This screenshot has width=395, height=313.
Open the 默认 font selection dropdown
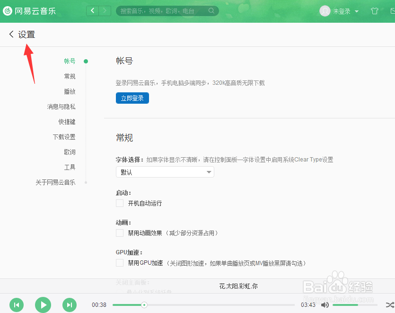(x=165, y=172)
